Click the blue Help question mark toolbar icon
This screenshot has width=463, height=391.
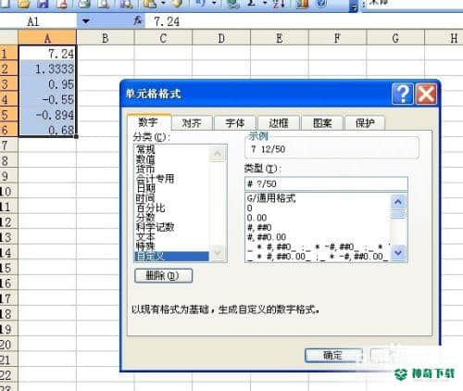coord(321,3)
